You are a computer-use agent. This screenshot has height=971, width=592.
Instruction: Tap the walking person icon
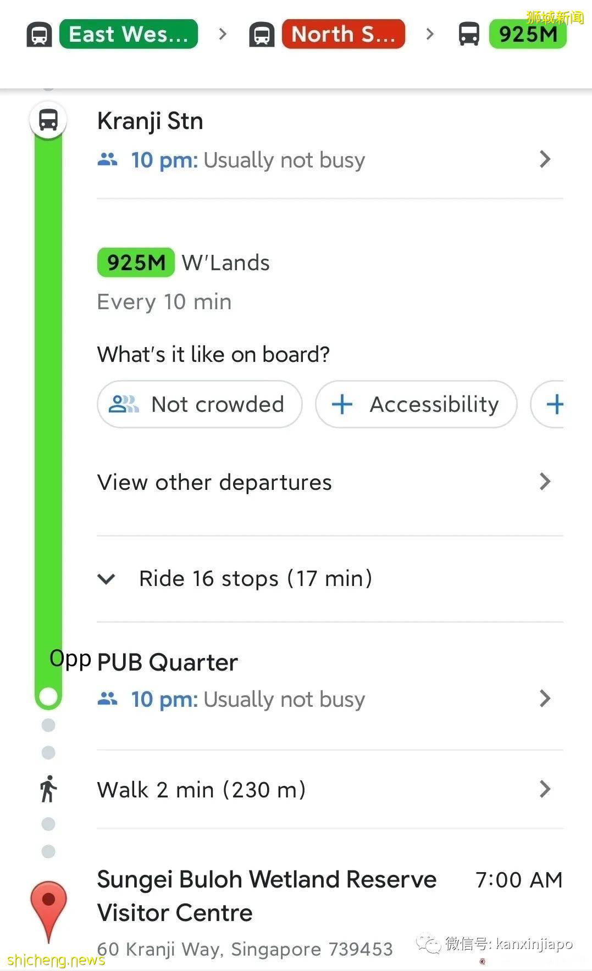tap(48, 789)
